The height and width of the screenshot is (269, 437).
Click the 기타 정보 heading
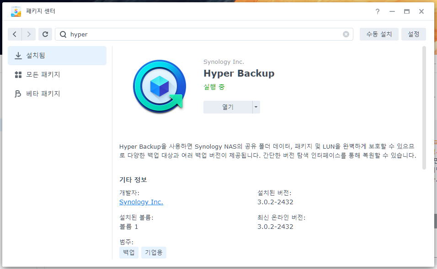tap(133, 180)
